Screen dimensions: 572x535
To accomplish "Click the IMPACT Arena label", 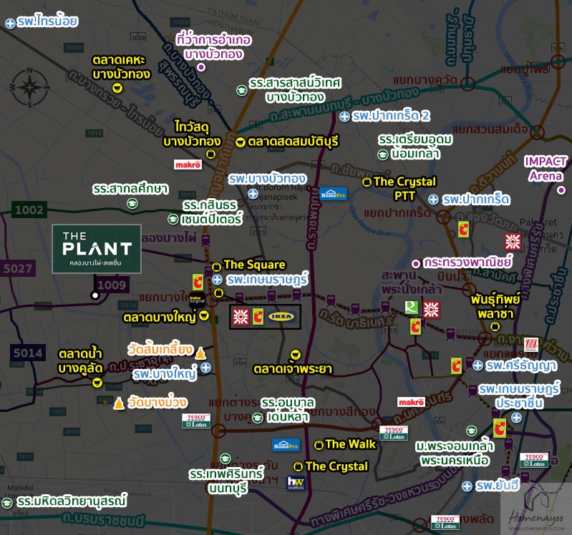I will click(546, 168).
